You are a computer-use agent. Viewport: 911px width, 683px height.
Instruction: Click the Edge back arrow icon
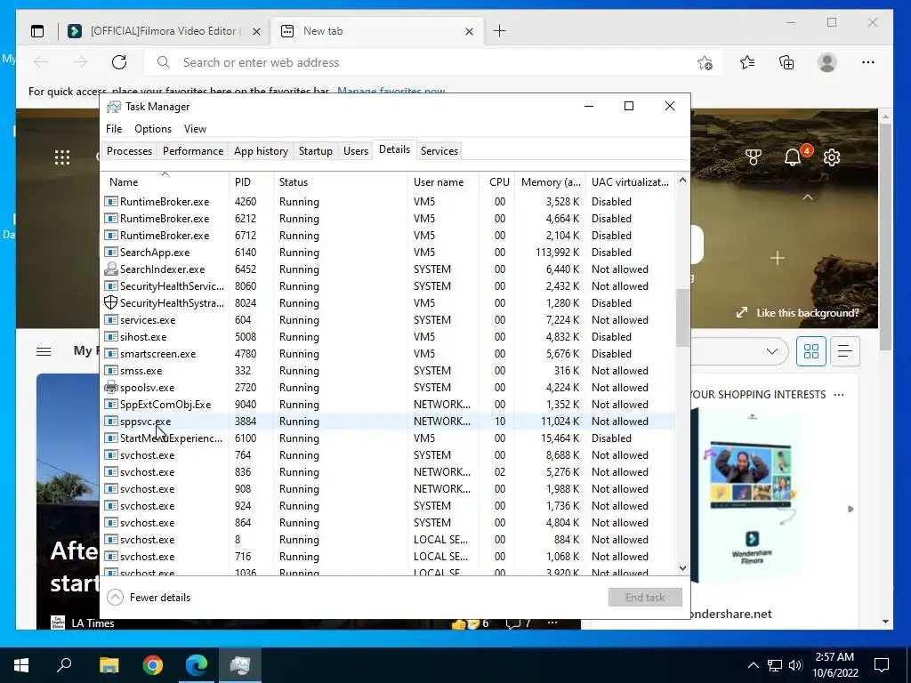click(x=41, y=62)
